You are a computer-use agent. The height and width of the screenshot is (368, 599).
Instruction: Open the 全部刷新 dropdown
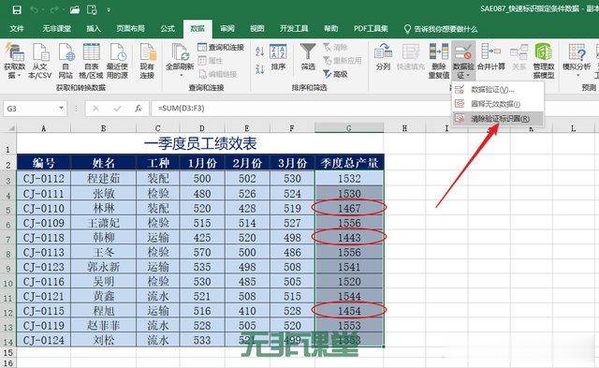[180, 61]
